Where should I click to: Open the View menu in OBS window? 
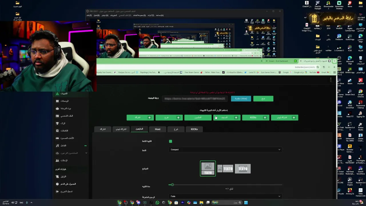click(x=105, y=15)
